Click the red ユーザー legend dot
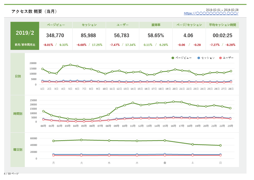254x180 pixels. (220, 58)
